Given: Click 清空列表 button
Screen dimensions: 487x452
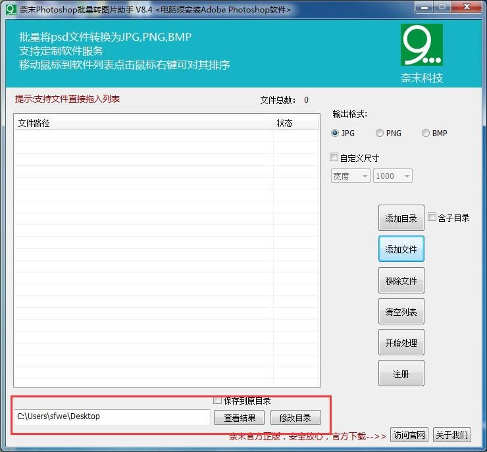Looking at the screenshot, I should pyautogui.click(x=401, y=311).
